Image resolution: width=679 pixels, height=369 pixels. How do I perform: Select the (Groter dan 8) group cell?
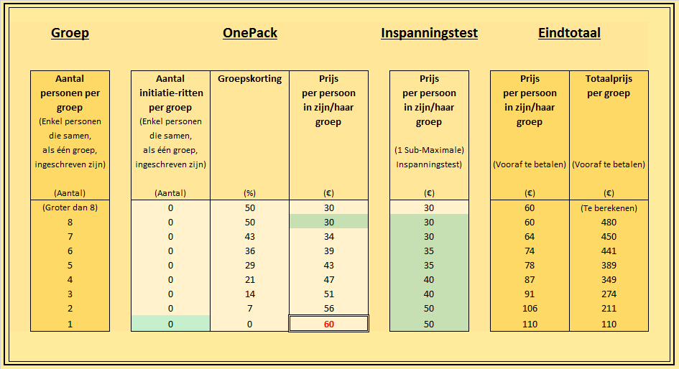(x=70, y=207)
